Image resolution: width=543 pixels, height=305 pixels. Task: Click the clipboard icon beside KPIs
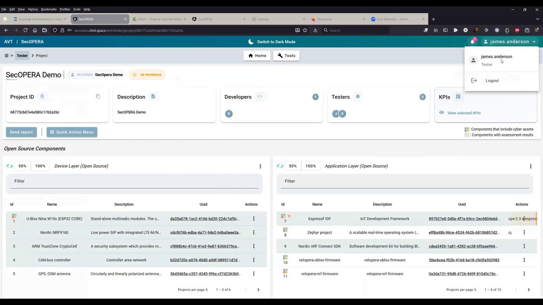(x=458, y=96)
